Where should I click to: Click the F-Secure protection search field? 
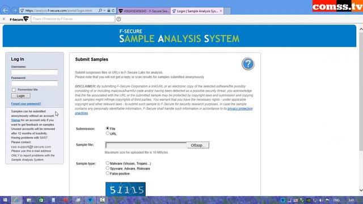[73, 19]
